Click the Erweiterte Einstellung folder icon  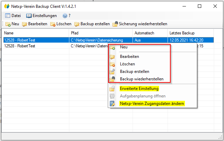click(x=112, y=89)
